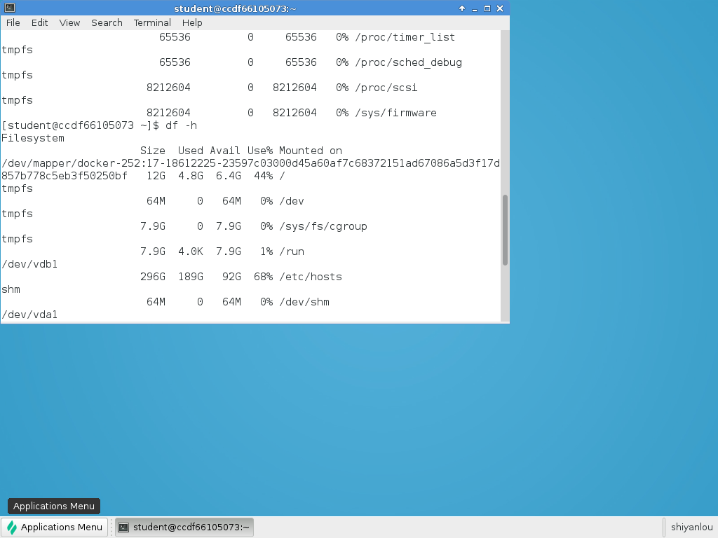Open the Search menu

pos(107,22)
